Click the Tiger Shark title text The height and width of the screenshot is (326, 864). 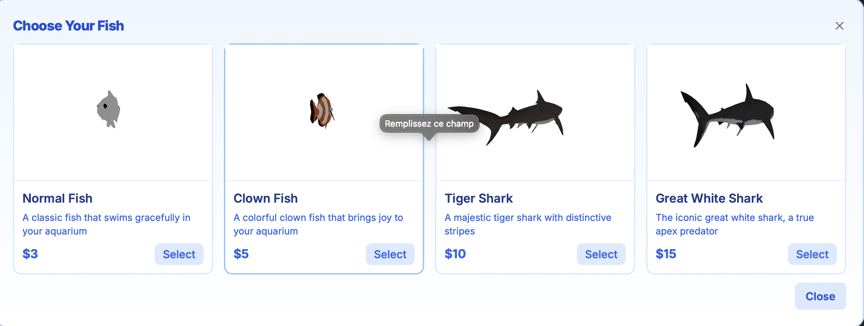click(x=479, y=198)
